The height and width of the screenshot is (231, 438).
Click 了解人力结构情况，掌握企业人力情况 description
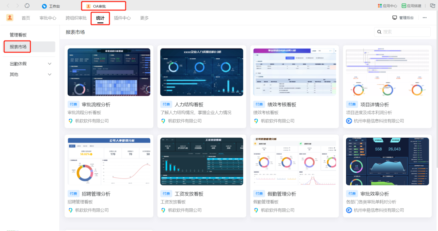196,113
